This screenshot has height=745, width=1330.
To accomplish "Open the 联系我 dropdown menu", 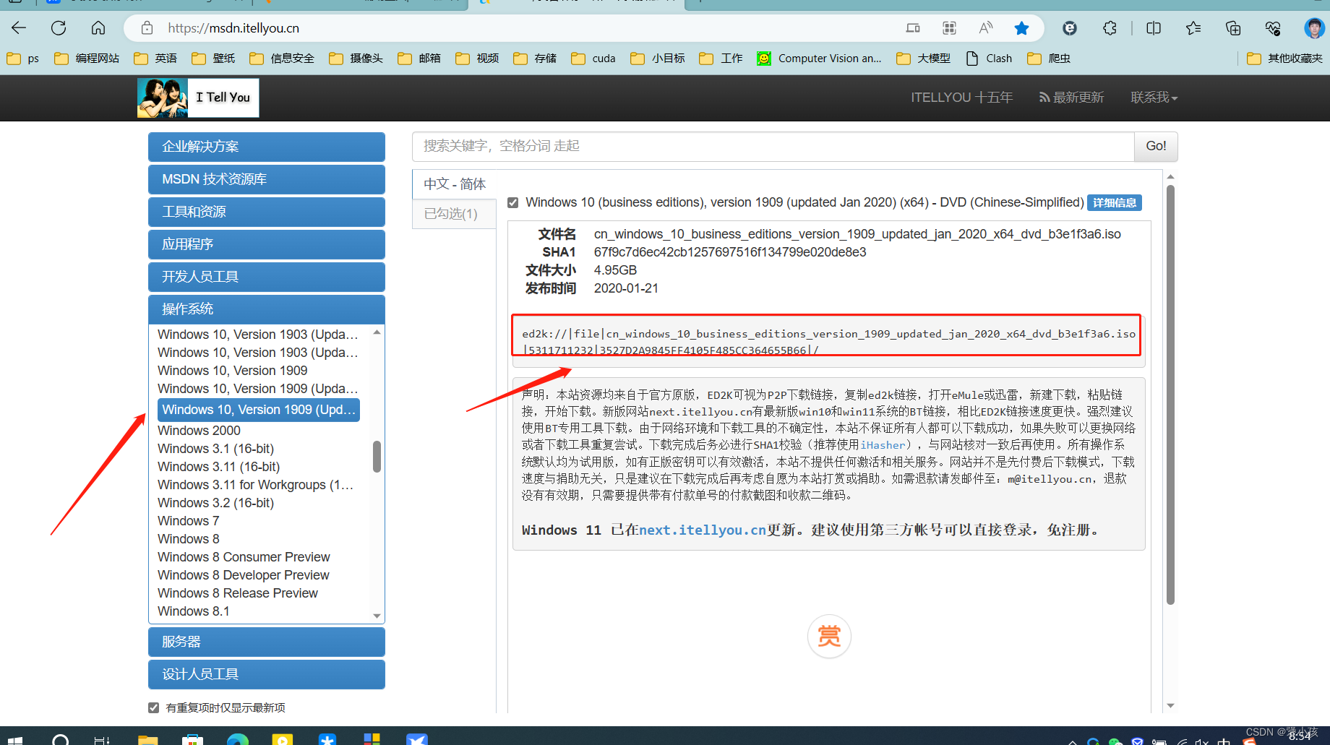I will pos(1154,98).
